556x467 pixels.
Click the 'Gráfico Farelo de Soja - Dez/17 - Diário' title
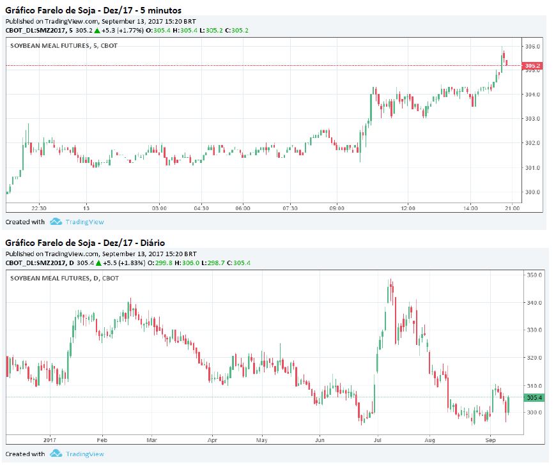85,243
